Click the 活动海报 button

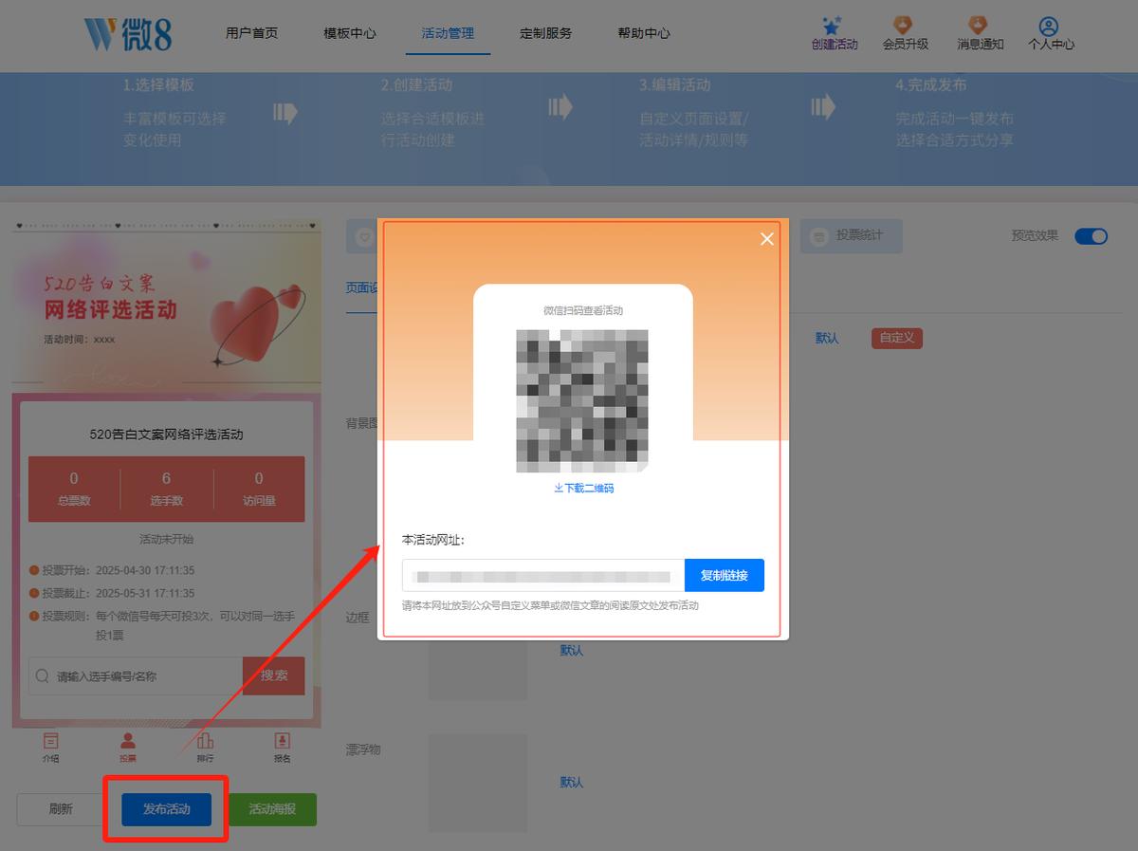tap(272, 809)
